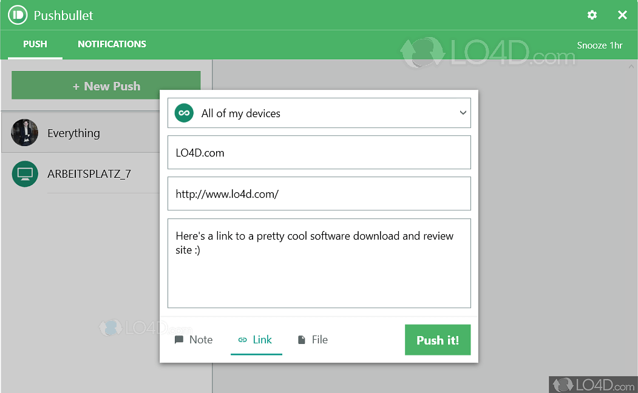The image size is (638, 393).
Task: Select the Everything profile avatar
Action: click(x=25, y=132)
